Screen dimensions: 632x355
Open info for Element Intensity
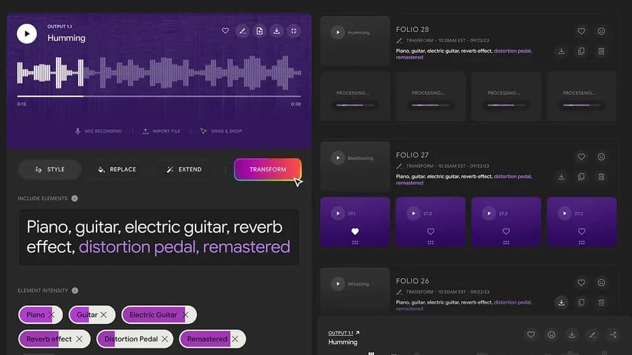[75, 290]
